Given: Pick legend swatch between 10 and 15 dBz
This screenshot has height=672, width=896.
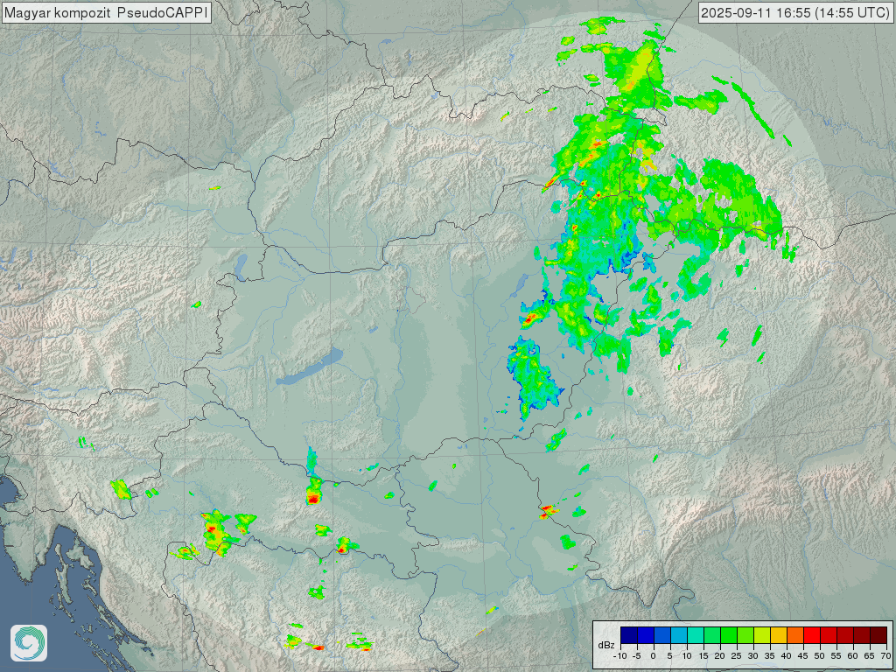Looking at the screenshot, I should tap(696, 635).
